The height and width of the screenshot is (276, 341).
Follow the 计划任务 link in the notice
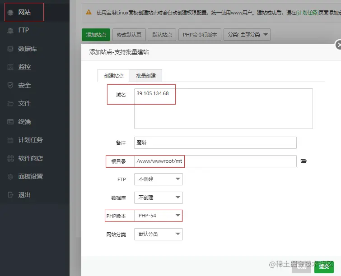(307, 13)
